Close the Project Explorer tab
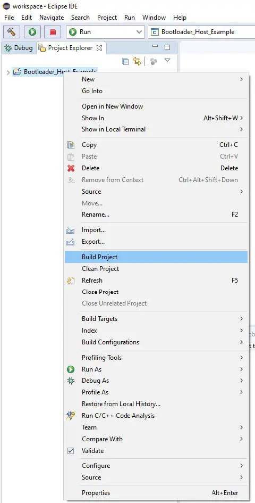255x503 pixels. [99, 48]
